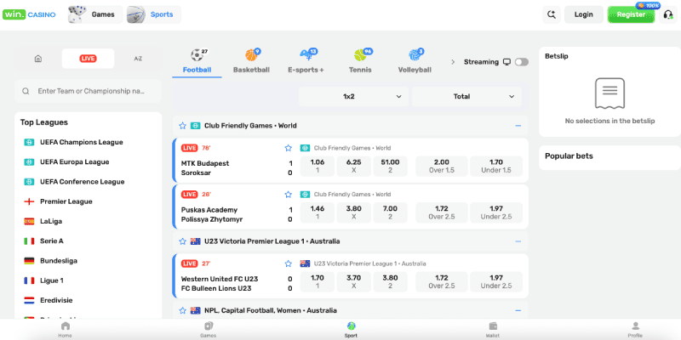The image size is (681, 340).
Task: Open the 1x2 market dropdown
Action: [353, 96]
